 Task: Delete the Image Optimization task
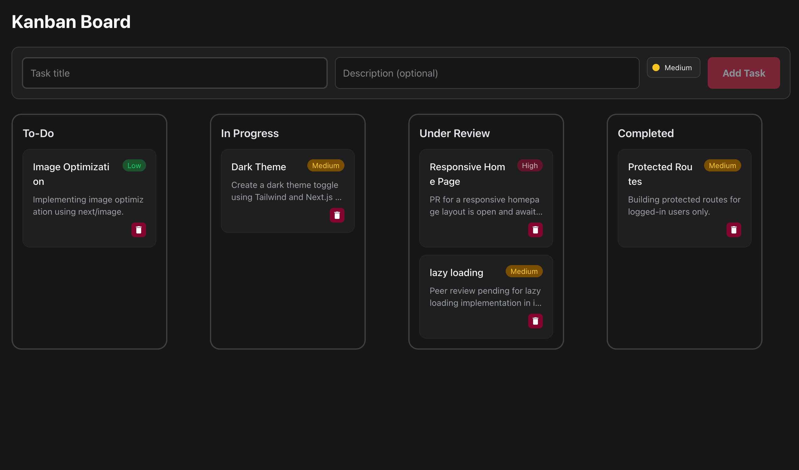click(x=138, y=230)
